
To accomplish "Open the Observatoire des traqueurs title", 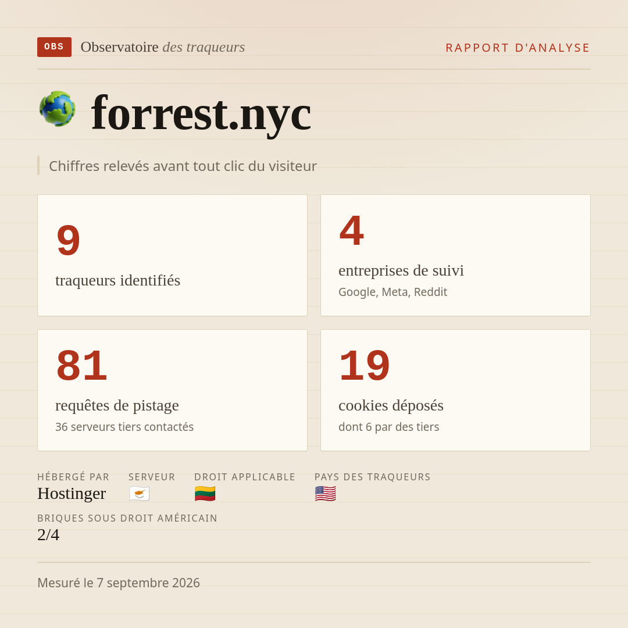I will point(163,47).
